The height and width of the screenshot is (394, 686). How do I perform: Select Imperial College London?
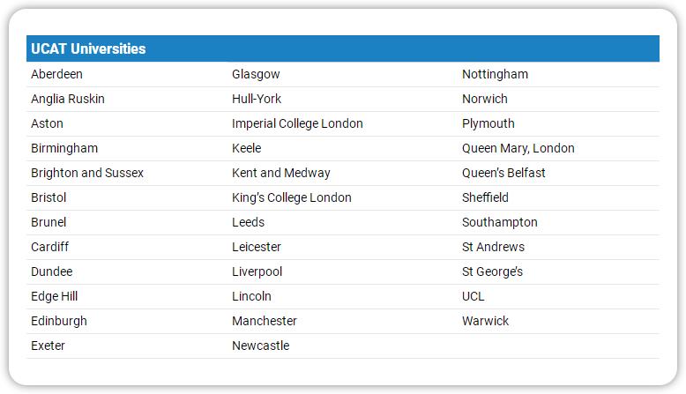tap(297, 123)
